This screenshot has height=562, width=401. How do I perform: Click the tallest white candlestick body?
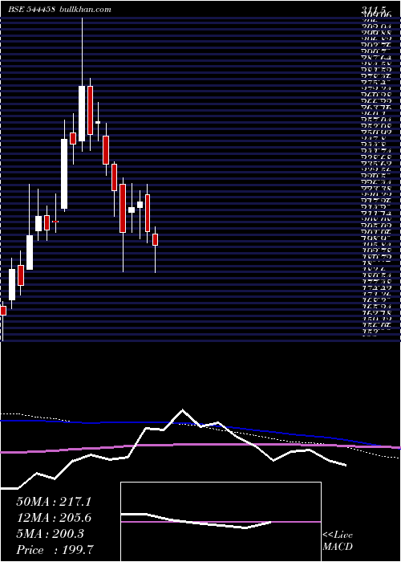64,174
